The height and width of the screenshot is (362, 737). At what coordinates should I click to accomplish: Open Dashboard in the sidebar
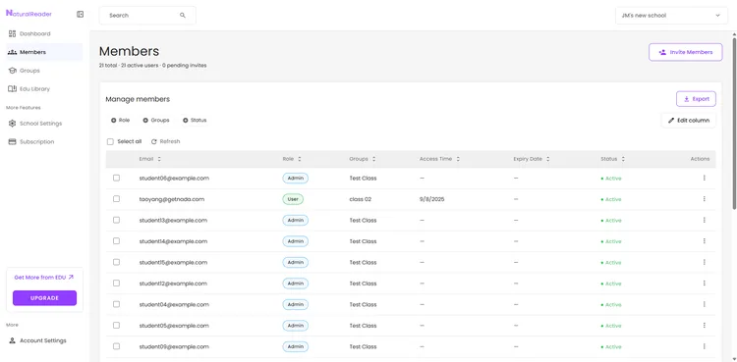[44, 33]
